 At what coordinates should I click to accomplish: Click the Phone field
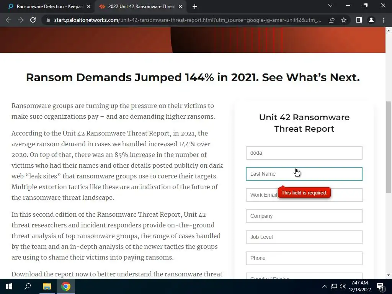click(304, 258)
